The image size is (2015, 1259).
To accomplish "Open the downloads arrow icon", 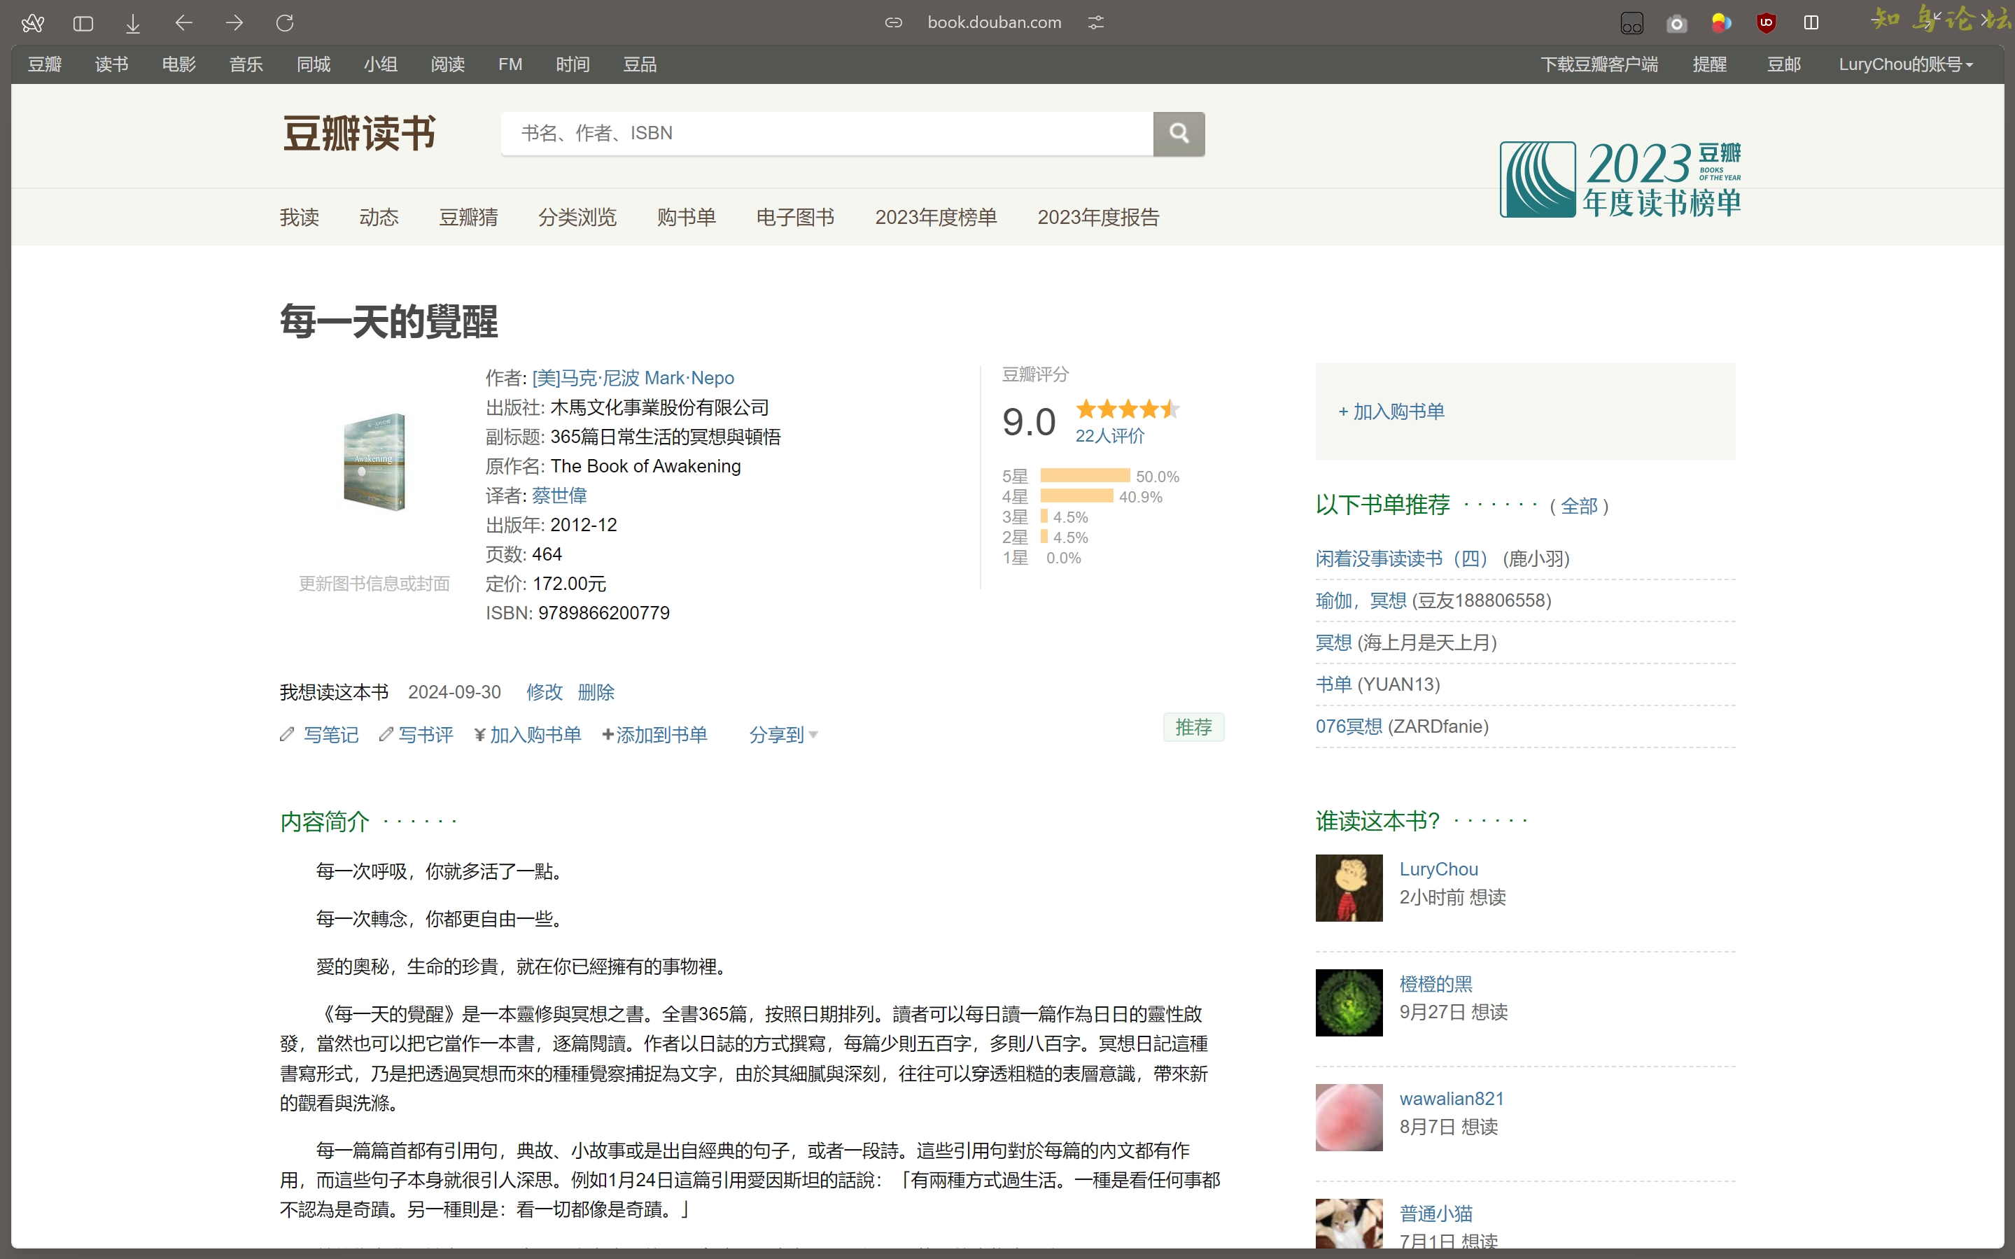I will pos(133,23).
